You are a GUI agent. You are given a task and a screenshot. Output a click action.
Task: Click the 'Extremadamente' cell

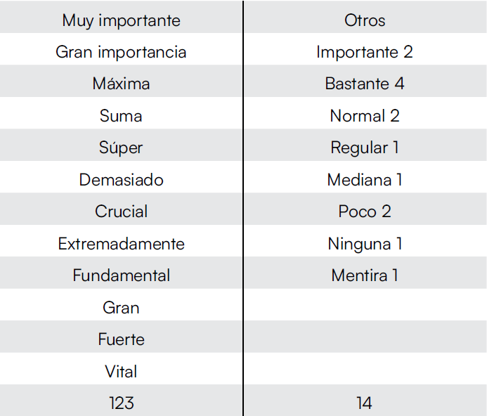pyautogui.click(x=121, y=244)
